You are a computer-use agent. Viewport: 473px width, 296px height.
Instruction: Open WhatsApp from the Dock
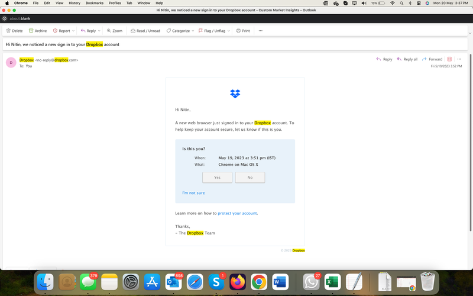tap(312, 282)
